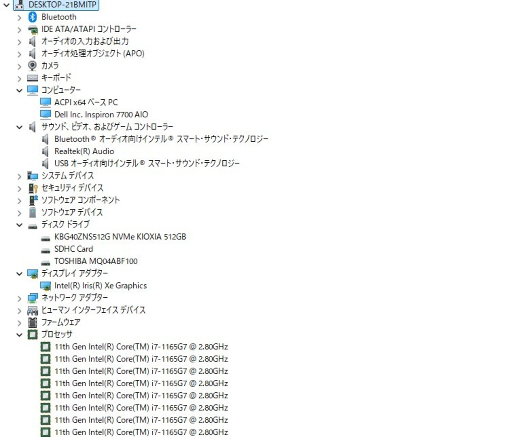Collapse the DESKTOP-21BMITP root node
Viewport: 528px width, 437px height.
click(6, 5)
